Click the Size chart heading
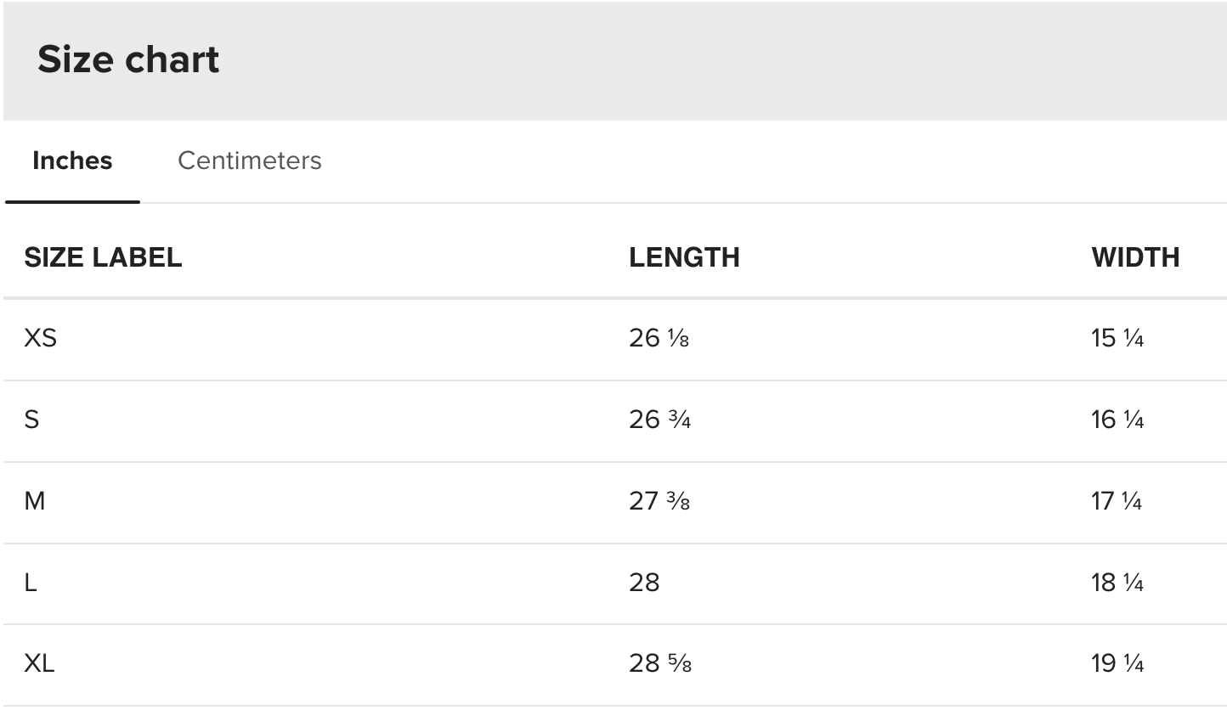Viewport: 1227px width, 710px height. [x=128, y=59]
